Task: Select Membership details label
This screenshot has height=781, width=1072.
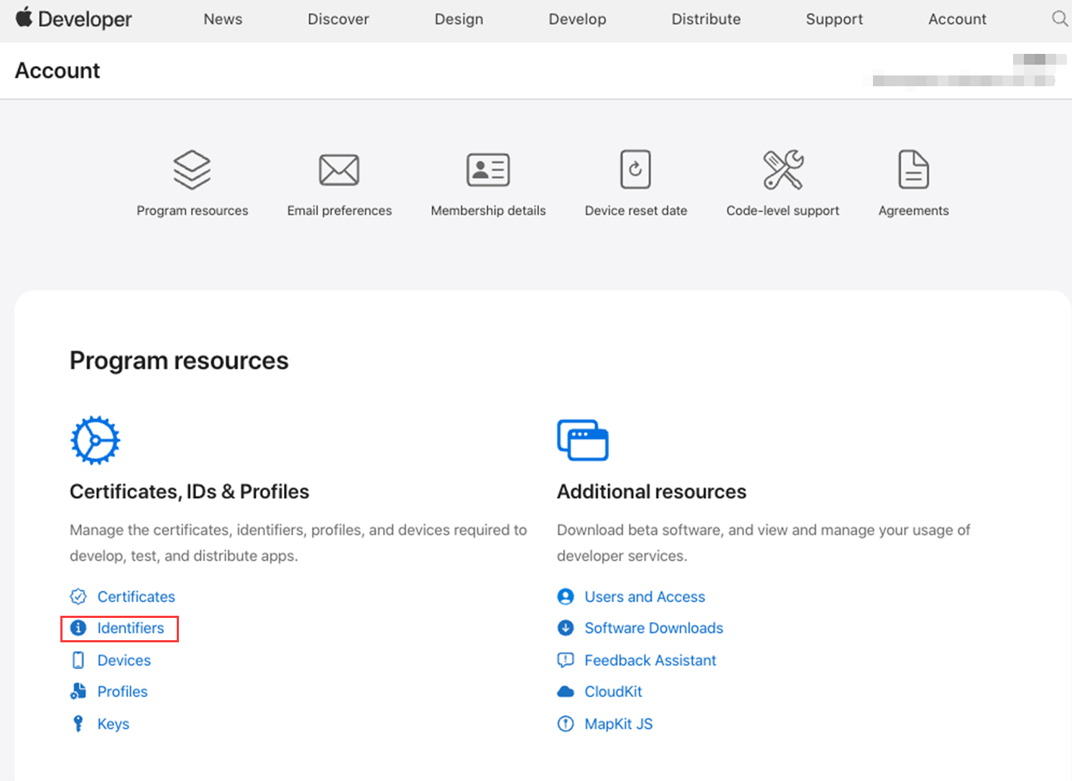Action: (x=489, y=211)
